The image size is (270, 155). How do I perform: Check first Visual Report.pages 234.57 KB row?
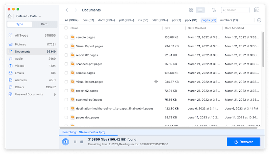coord(66,46)
